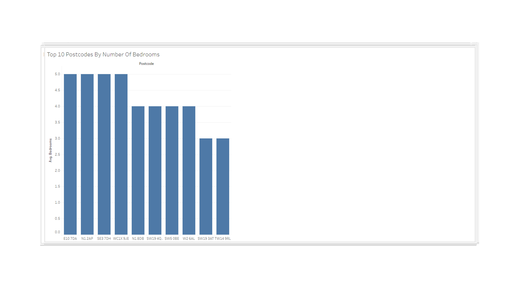
Task: Select the SW19 4Q.. bar
Action: (x=155, y=170)
